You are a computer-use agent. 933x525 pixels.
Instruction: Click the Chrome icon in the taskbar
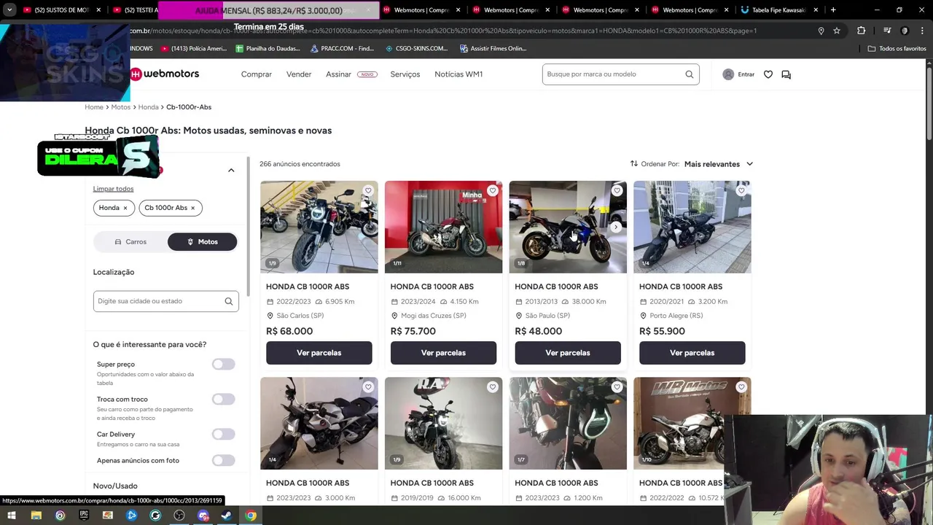251,516
